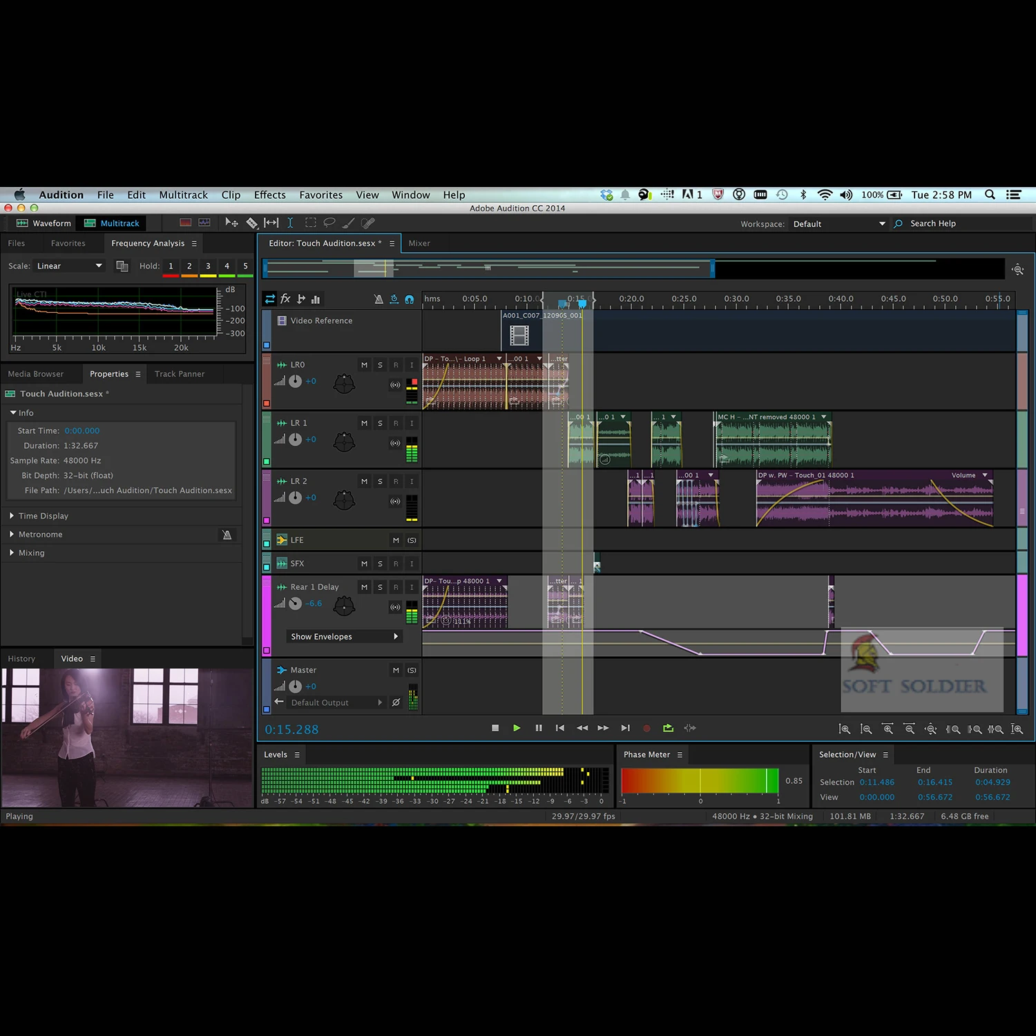
Task: Open the Scale Linear dropdown
Action: tap(69, 266)
